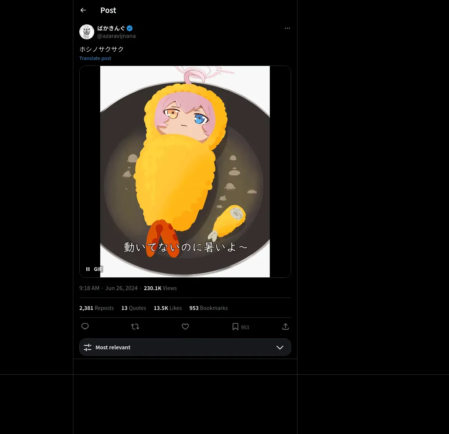View the 2,381 Reposts list
This screenshot has height=434, width=449.
click(97, 308)
